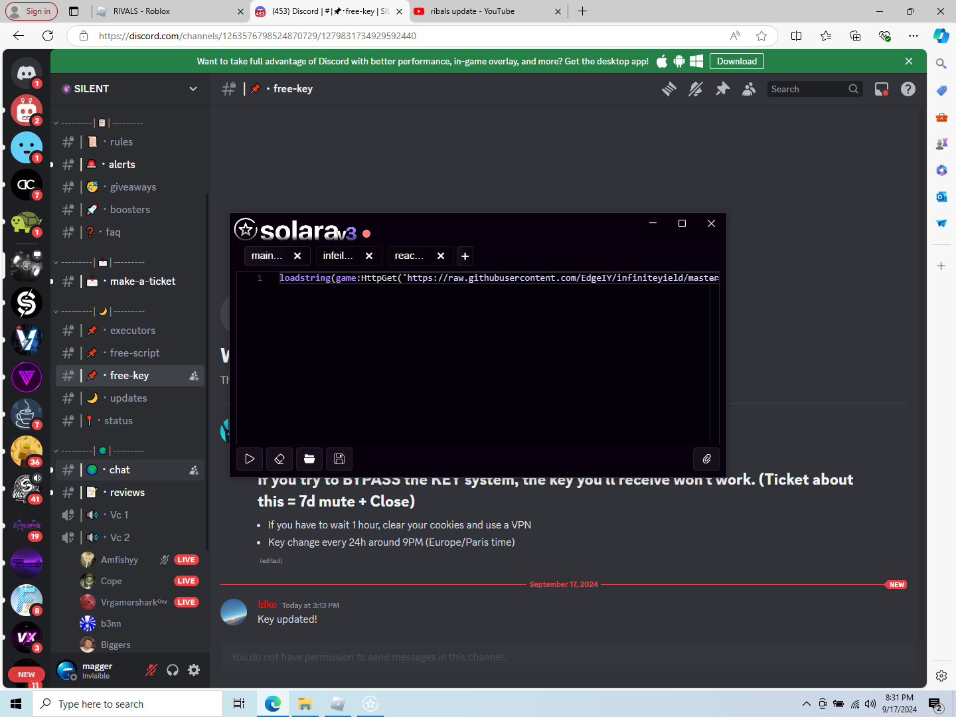Screen dimensions: 956x717
Task: Switch to the 'infeil...' script tab
Action: 338,256
